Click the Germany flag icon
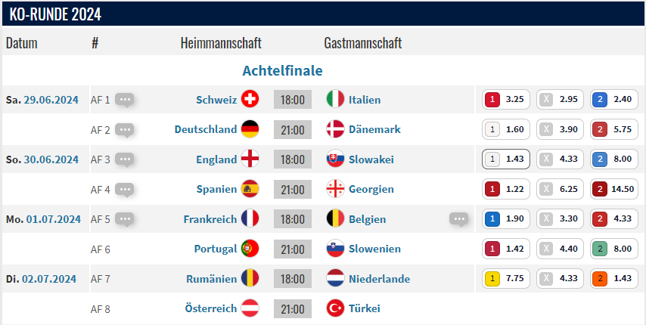 click(250, 129)
